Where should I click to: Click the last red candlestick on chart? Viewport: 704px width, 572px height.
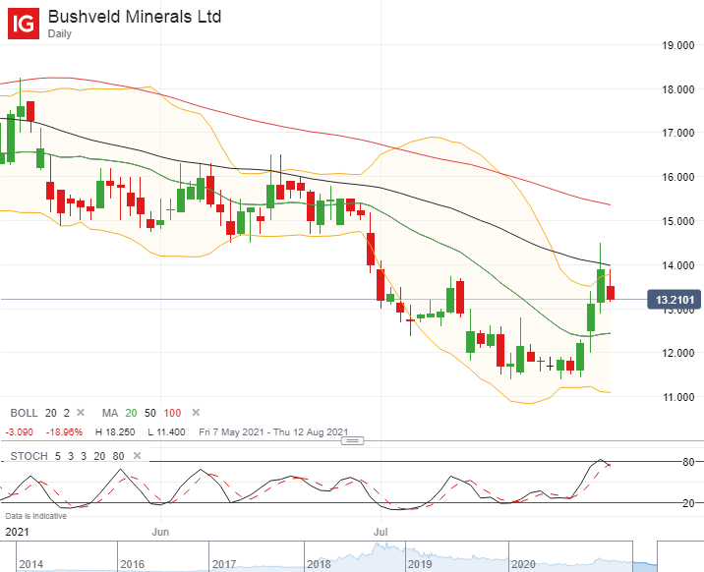coord(611,293)
